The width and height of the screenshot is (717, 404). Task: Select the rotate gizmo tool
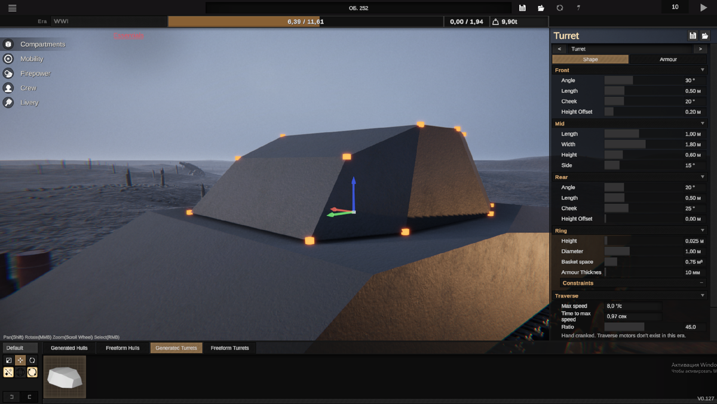pyautogui.click(x=32, y=360)
